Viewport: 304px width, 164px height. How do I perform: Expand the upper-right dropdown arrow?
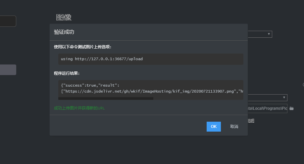click(x=269, y=34)
